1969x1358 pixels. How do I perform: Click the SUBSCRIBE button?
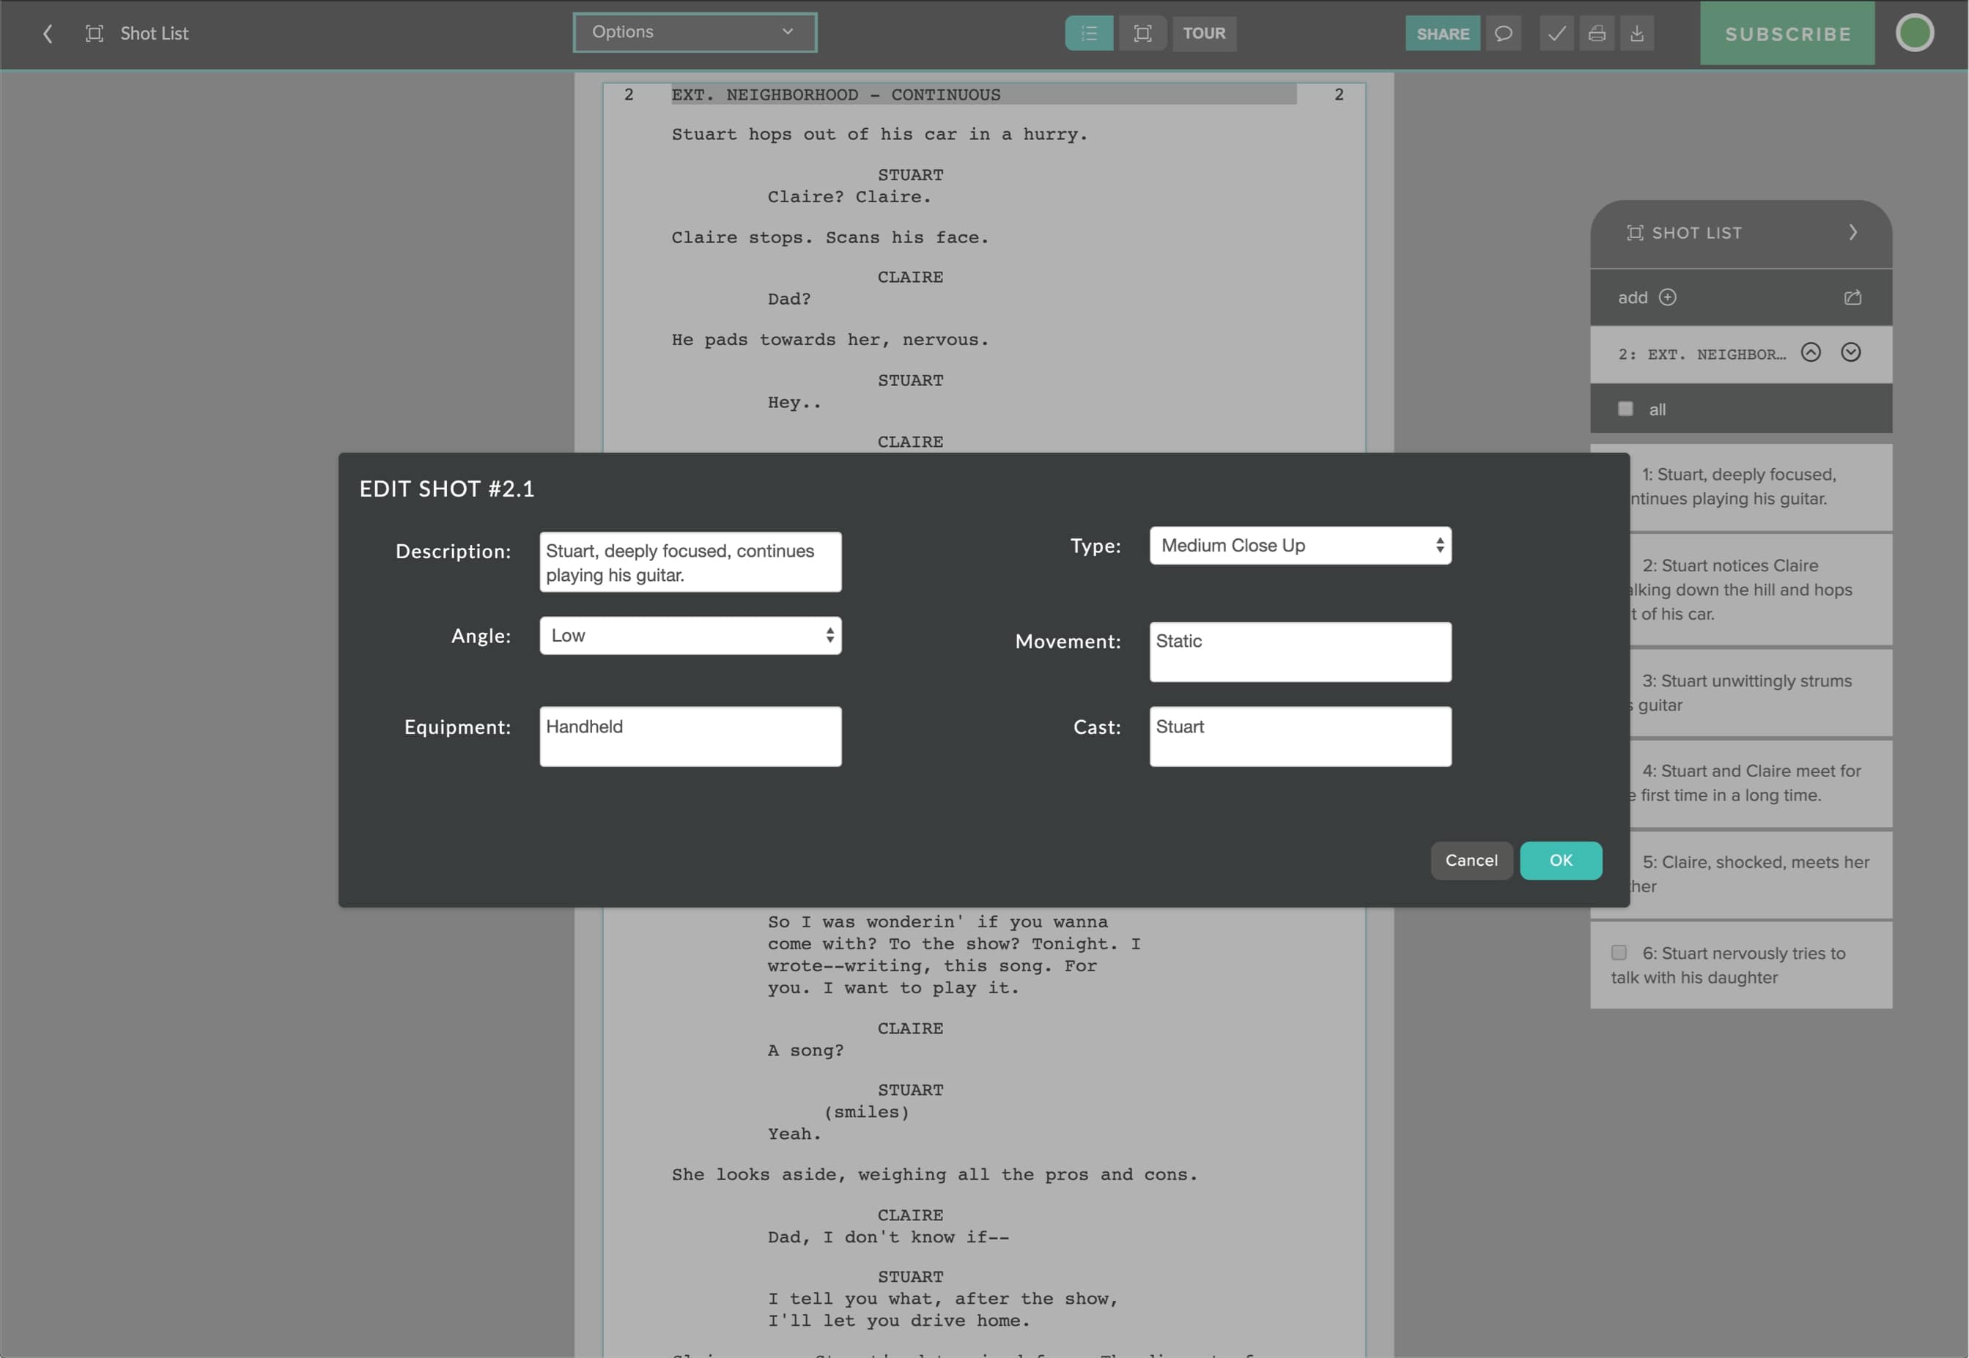(1787, 33)
